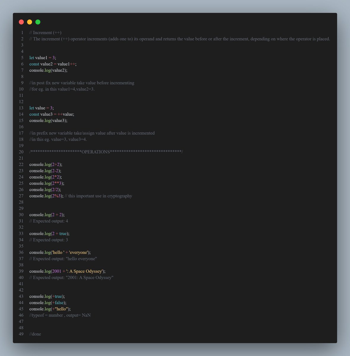Click comment '// Expected output: 3'
This screenshot has width=350, height=356.
tap(49, 240)
